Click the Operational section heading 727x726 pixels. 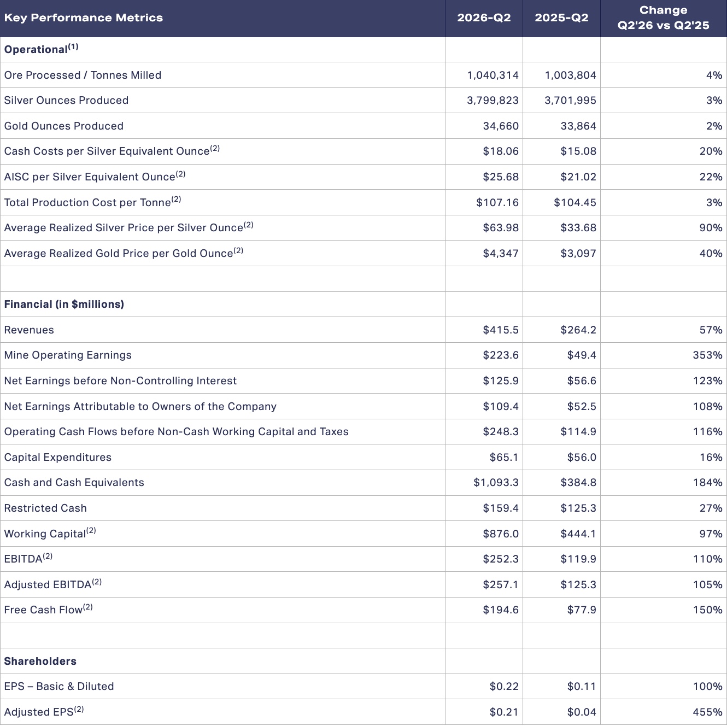41,49
